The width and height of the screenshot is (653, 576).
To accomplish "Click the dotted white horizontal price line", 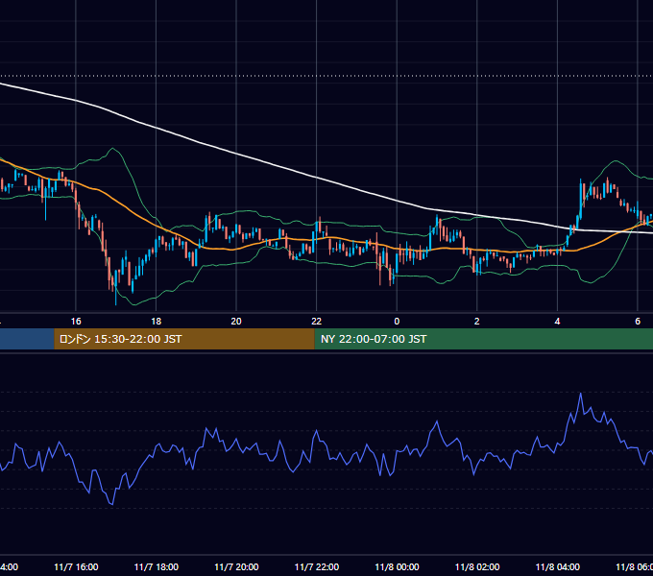I will pos(326,76).
